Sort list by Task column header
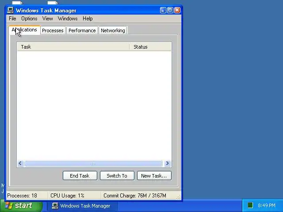The height and width of the screenshot is (212, 283). pos(73,47)
